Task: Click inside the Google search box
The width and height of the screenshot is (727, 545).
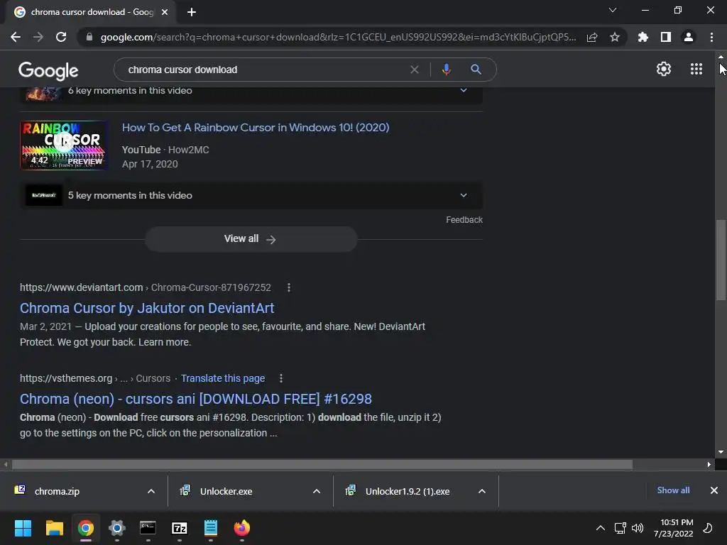Action: pos(264,70)
